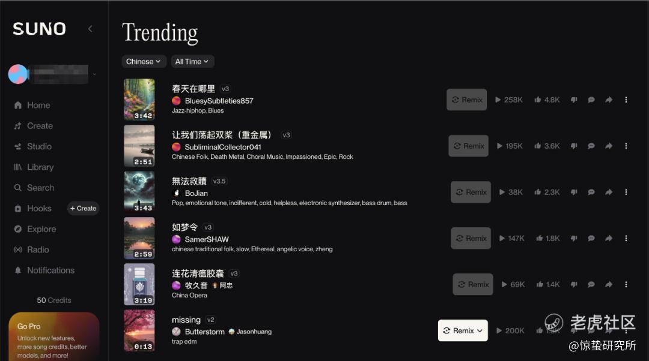Viewport: 649px width, 361px height.
Task: Expand the All Time period dropdown
Action: coord(192,62)
